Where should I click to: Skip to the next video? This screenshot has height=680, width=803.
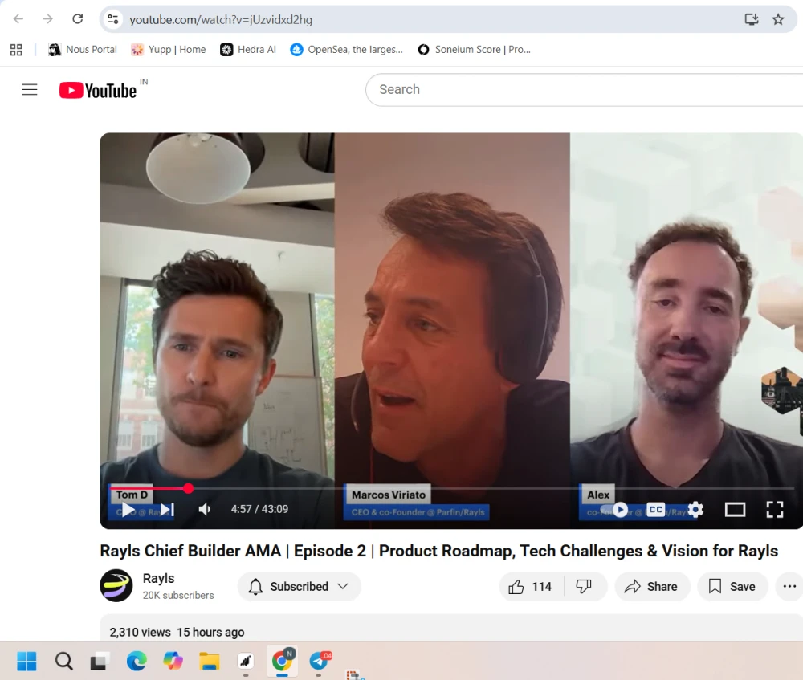tap(167, 509)
